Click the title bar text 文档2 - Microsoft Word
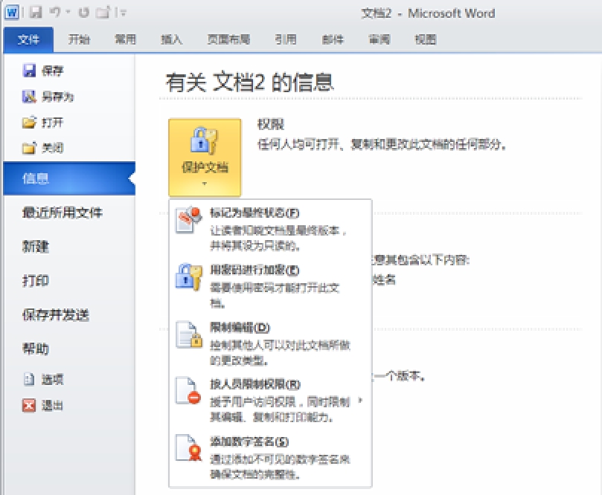602x495 pixels. pos(428,13)
